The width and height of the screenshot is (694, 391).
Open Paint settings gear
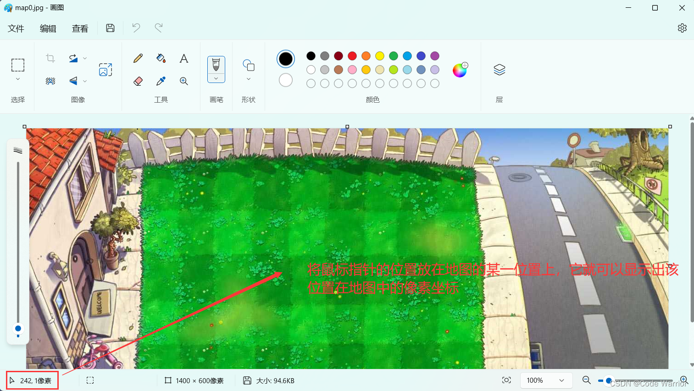pyautogui.click(x=682, y=28)
